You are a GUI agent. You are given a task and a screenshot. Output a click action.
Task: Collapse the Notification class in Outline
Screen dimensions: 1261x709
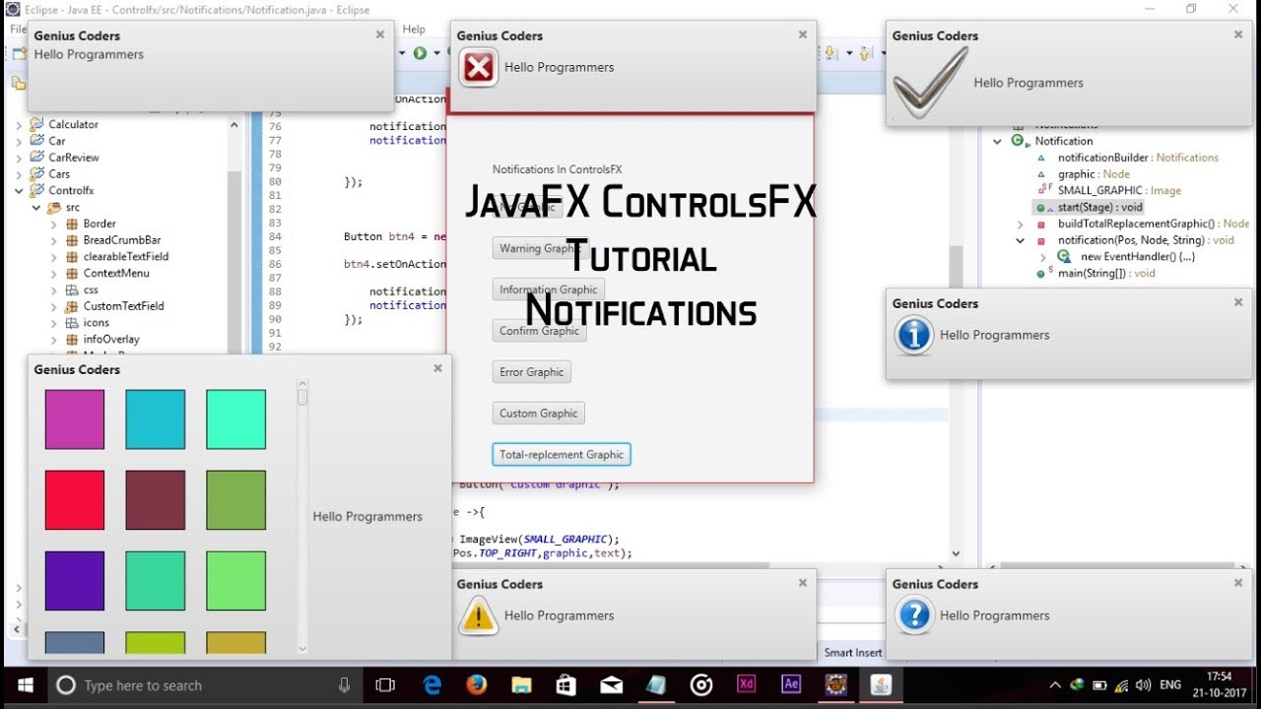(x=998, y=142)
